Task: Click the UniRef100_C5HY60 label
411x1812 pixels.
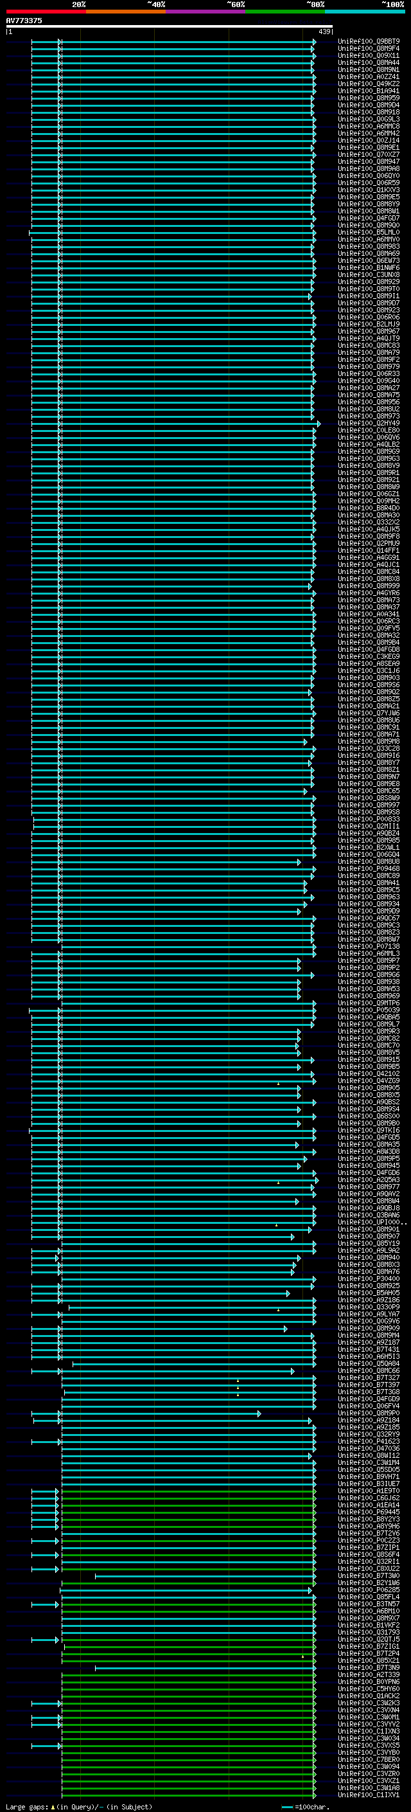Action: click(369, 1689)
